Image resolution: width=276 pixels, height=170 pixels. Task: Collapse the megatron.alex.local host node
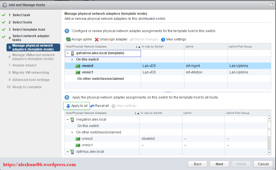(68, 119)
